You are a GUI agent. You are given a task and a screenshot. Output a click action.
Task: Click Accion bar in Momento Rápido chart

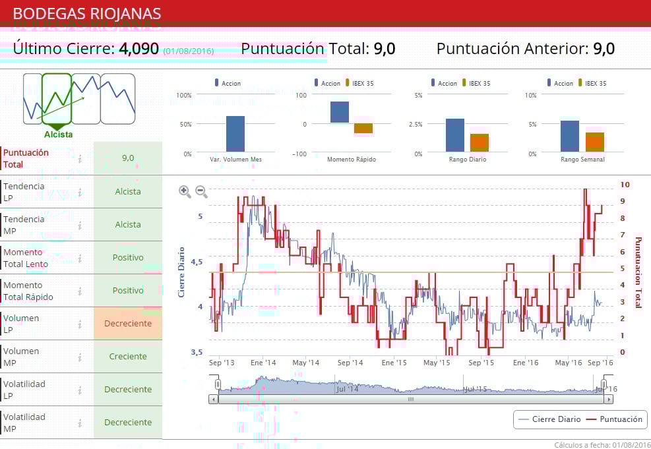click(x=340, y=112)
